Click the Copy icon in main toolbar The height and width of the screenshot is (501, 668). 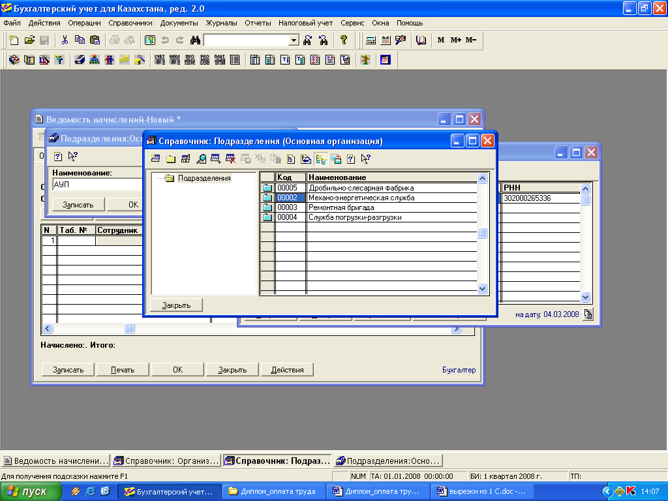pos(80,40)
